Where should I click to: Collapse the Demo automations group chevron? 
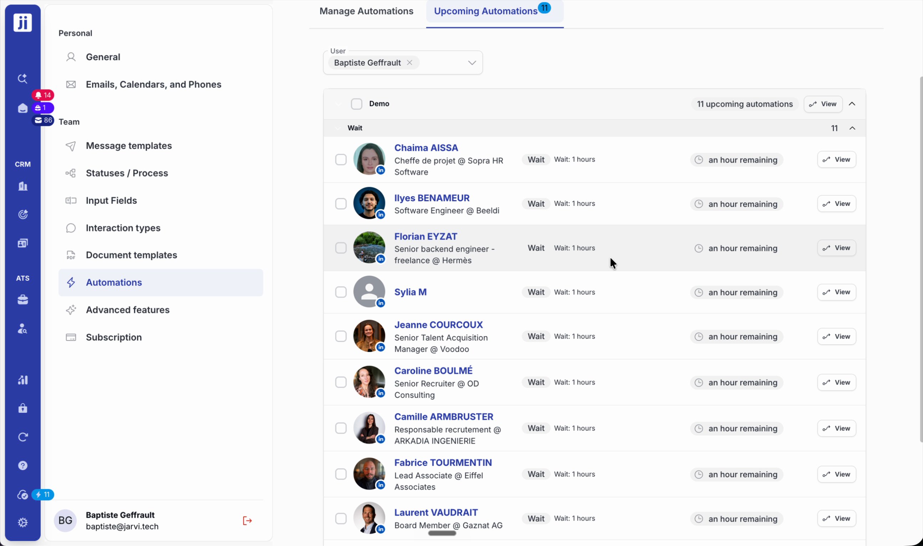click(852, 104)
